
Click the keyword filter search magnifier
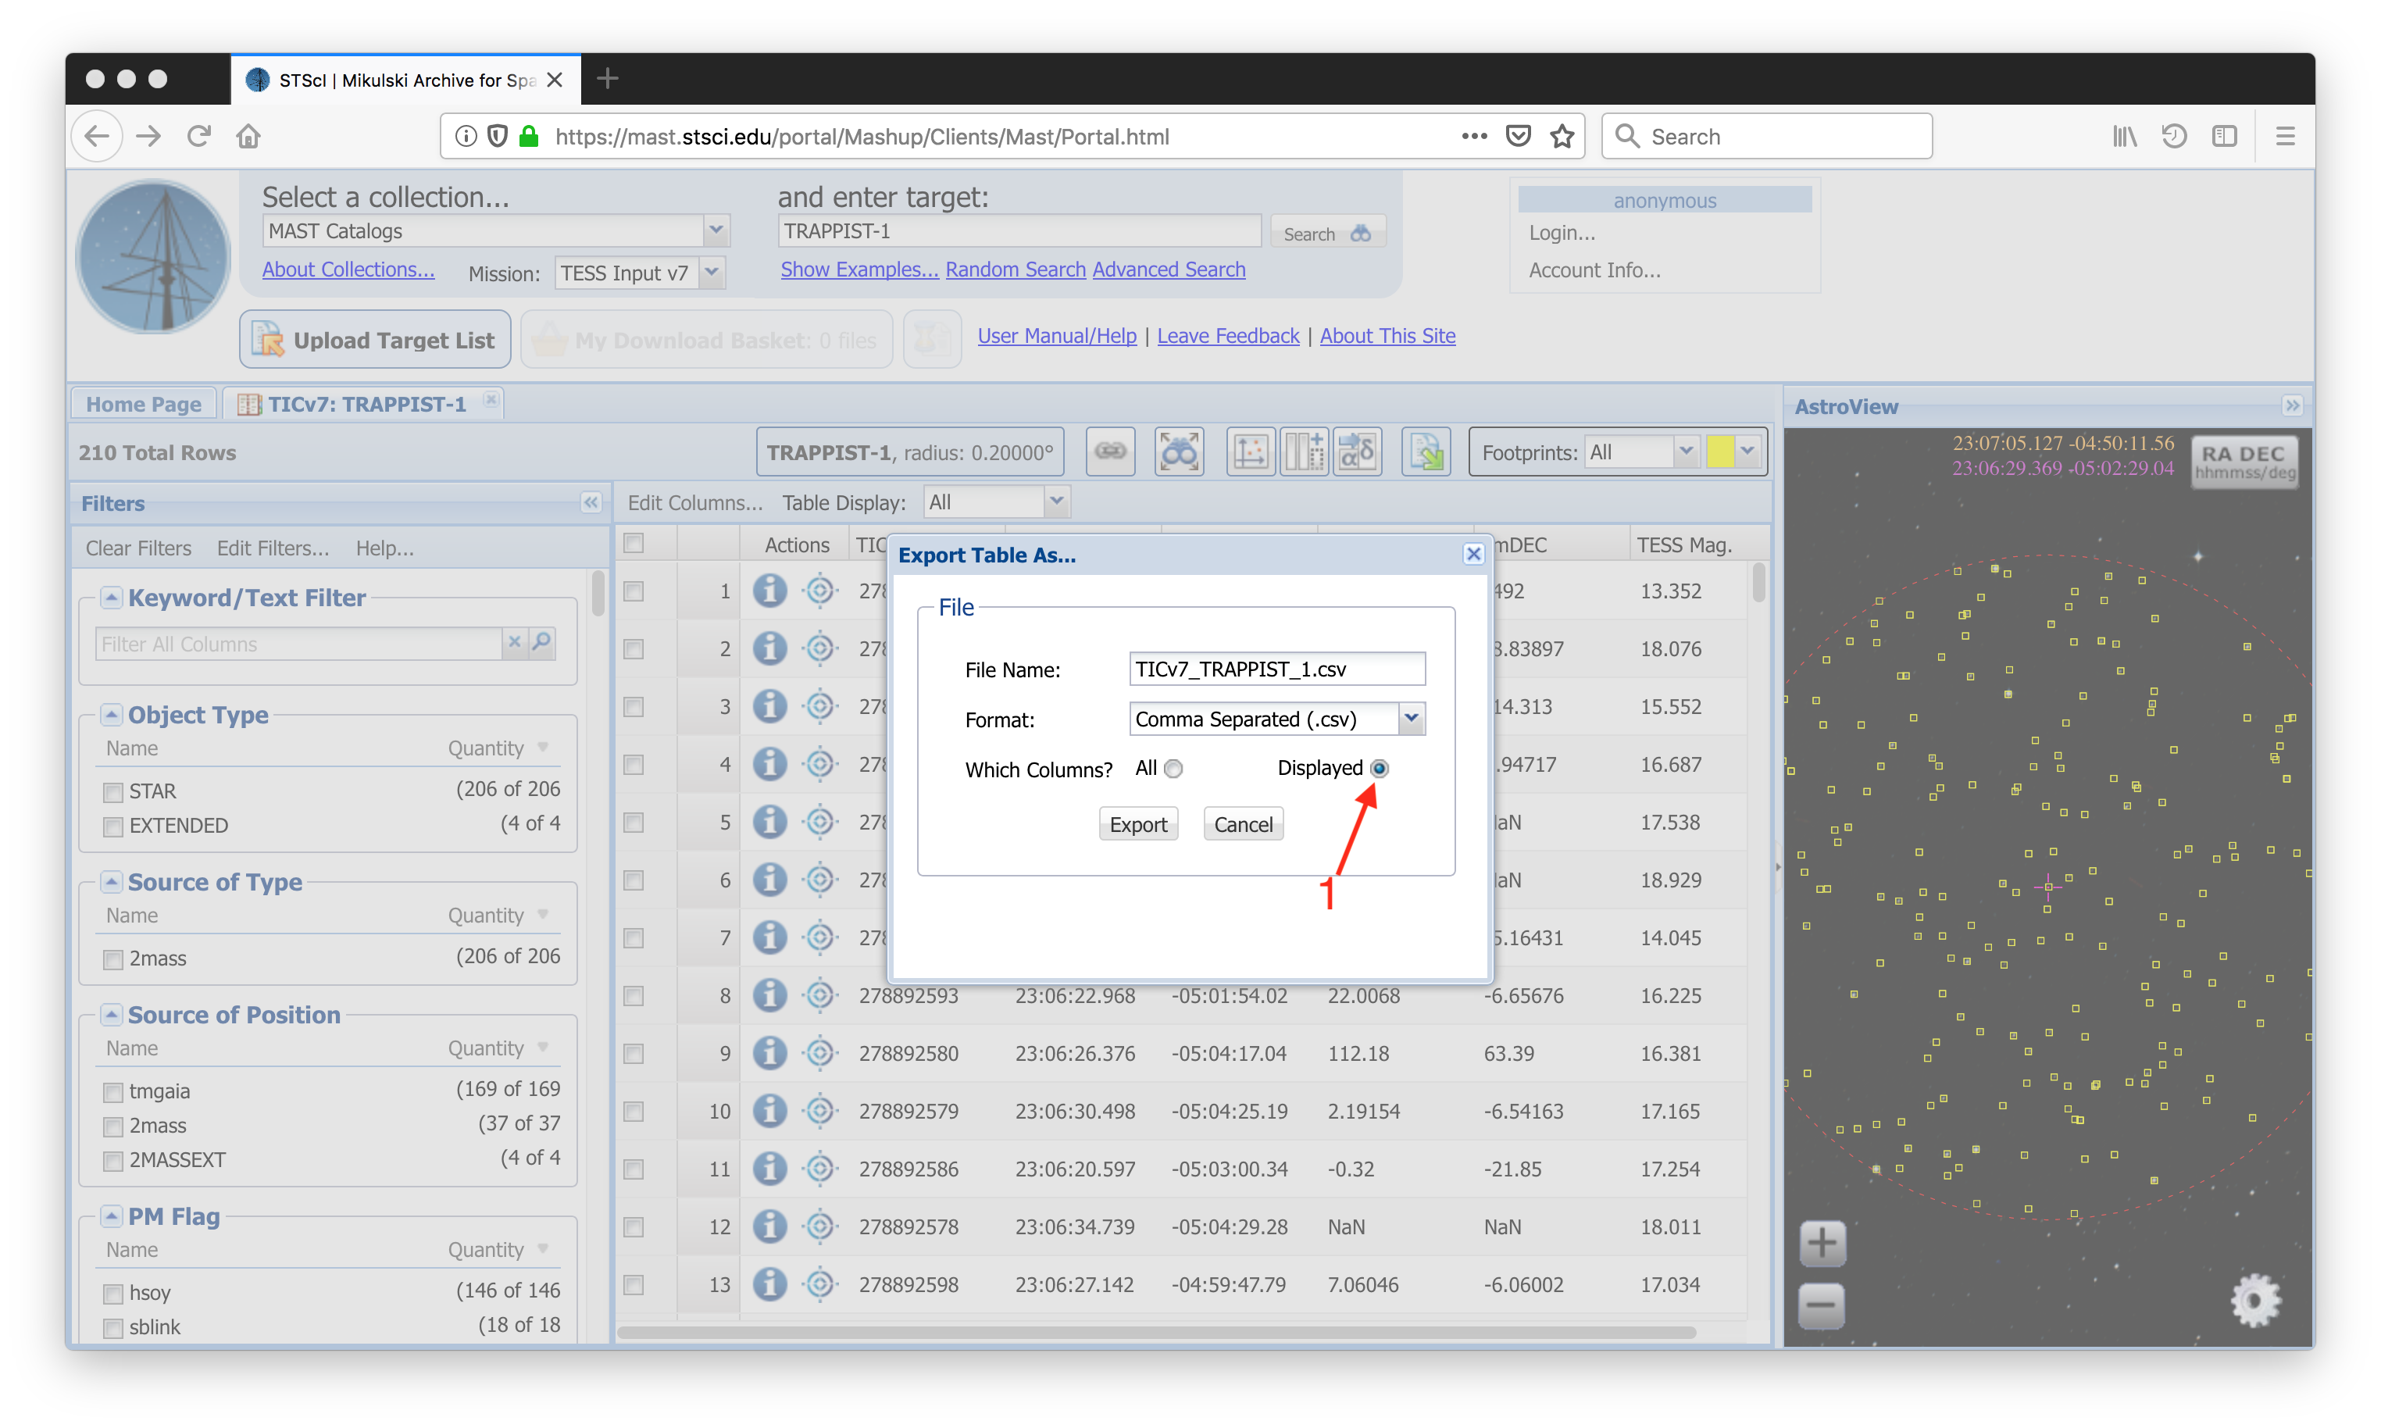coord(541,642)
